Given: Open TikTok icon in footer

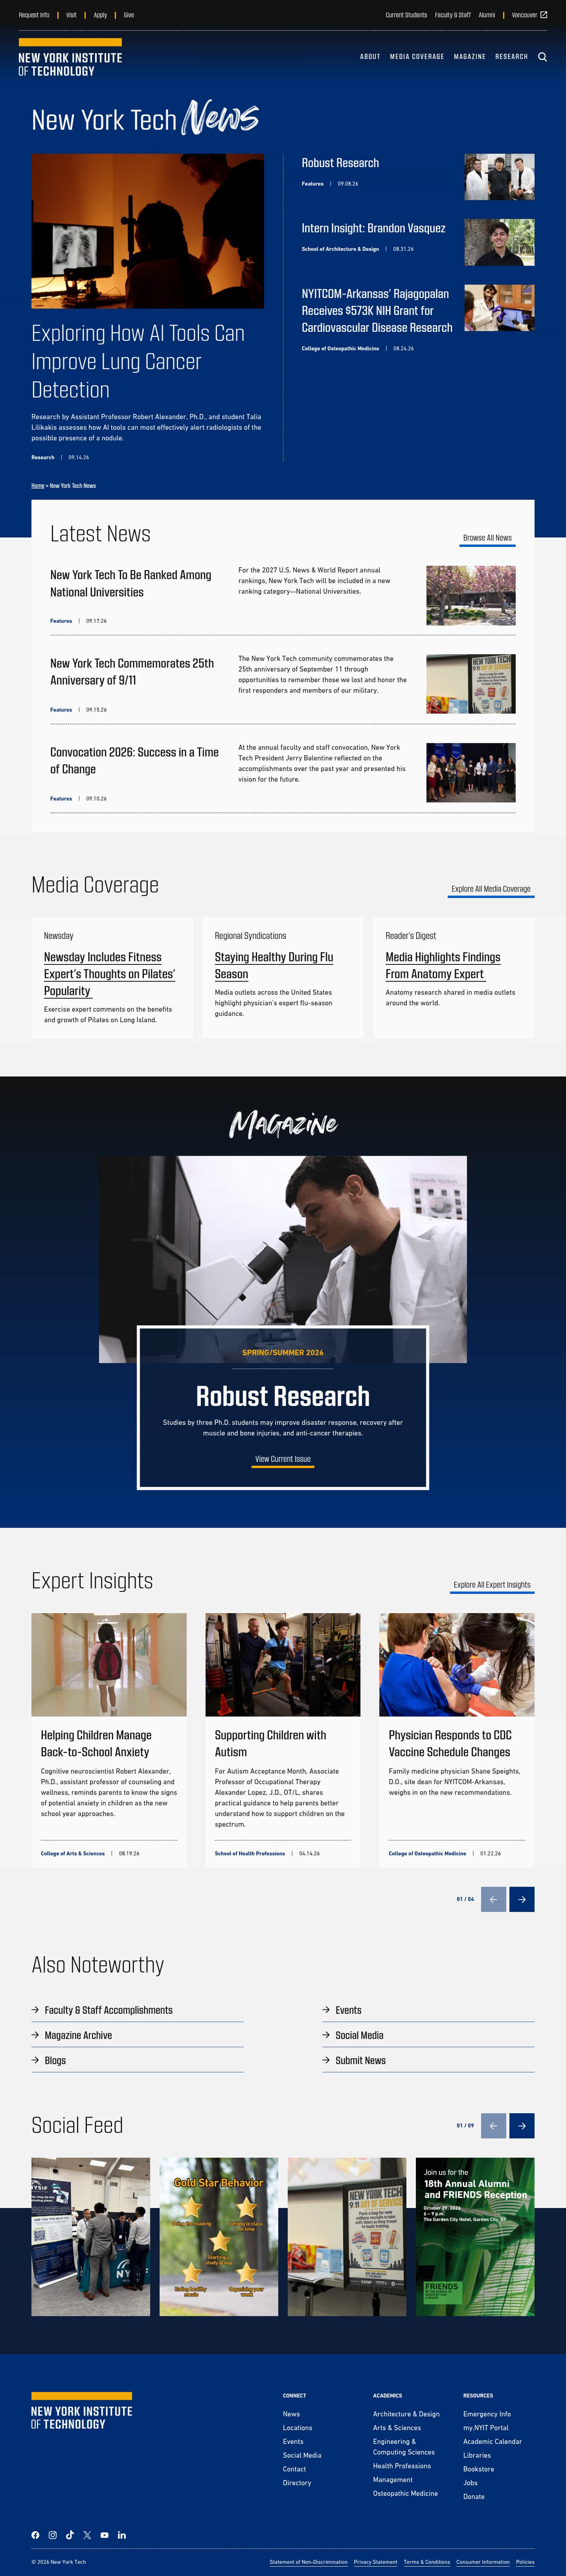Looking at the screenshot, I should 70,2535.
